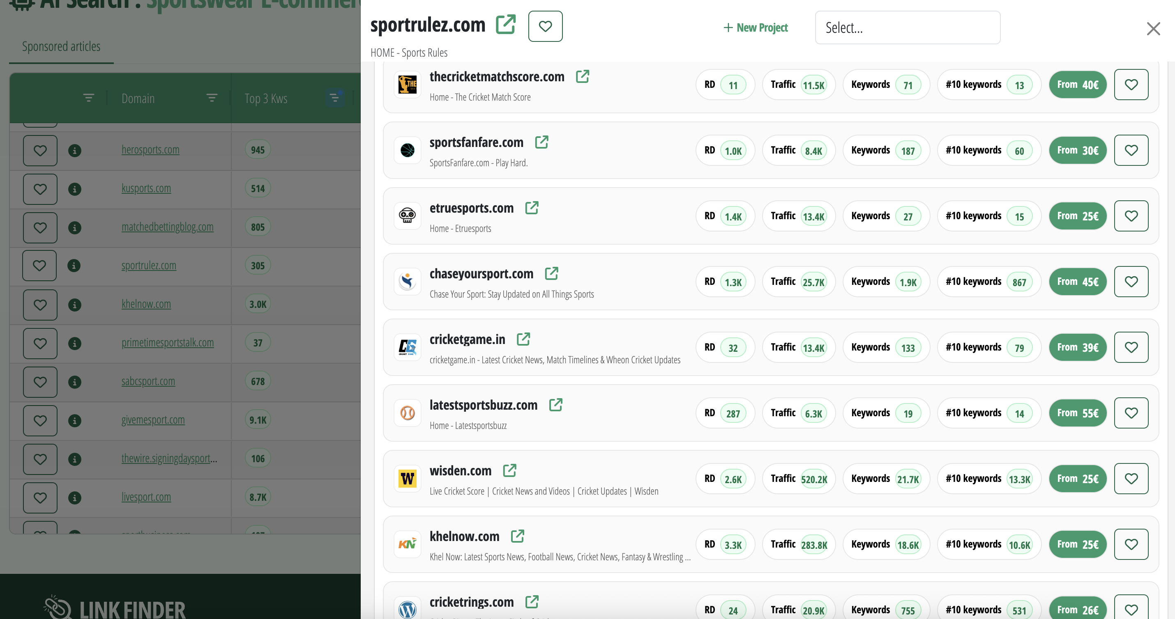
Task: Click sportsfanfare.com basketball favicon
Action: point(407,150)
